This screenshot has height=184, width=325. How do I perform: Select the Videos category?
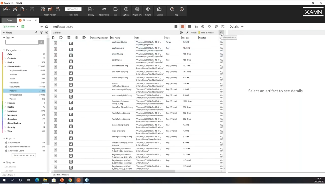click(12, 99)
